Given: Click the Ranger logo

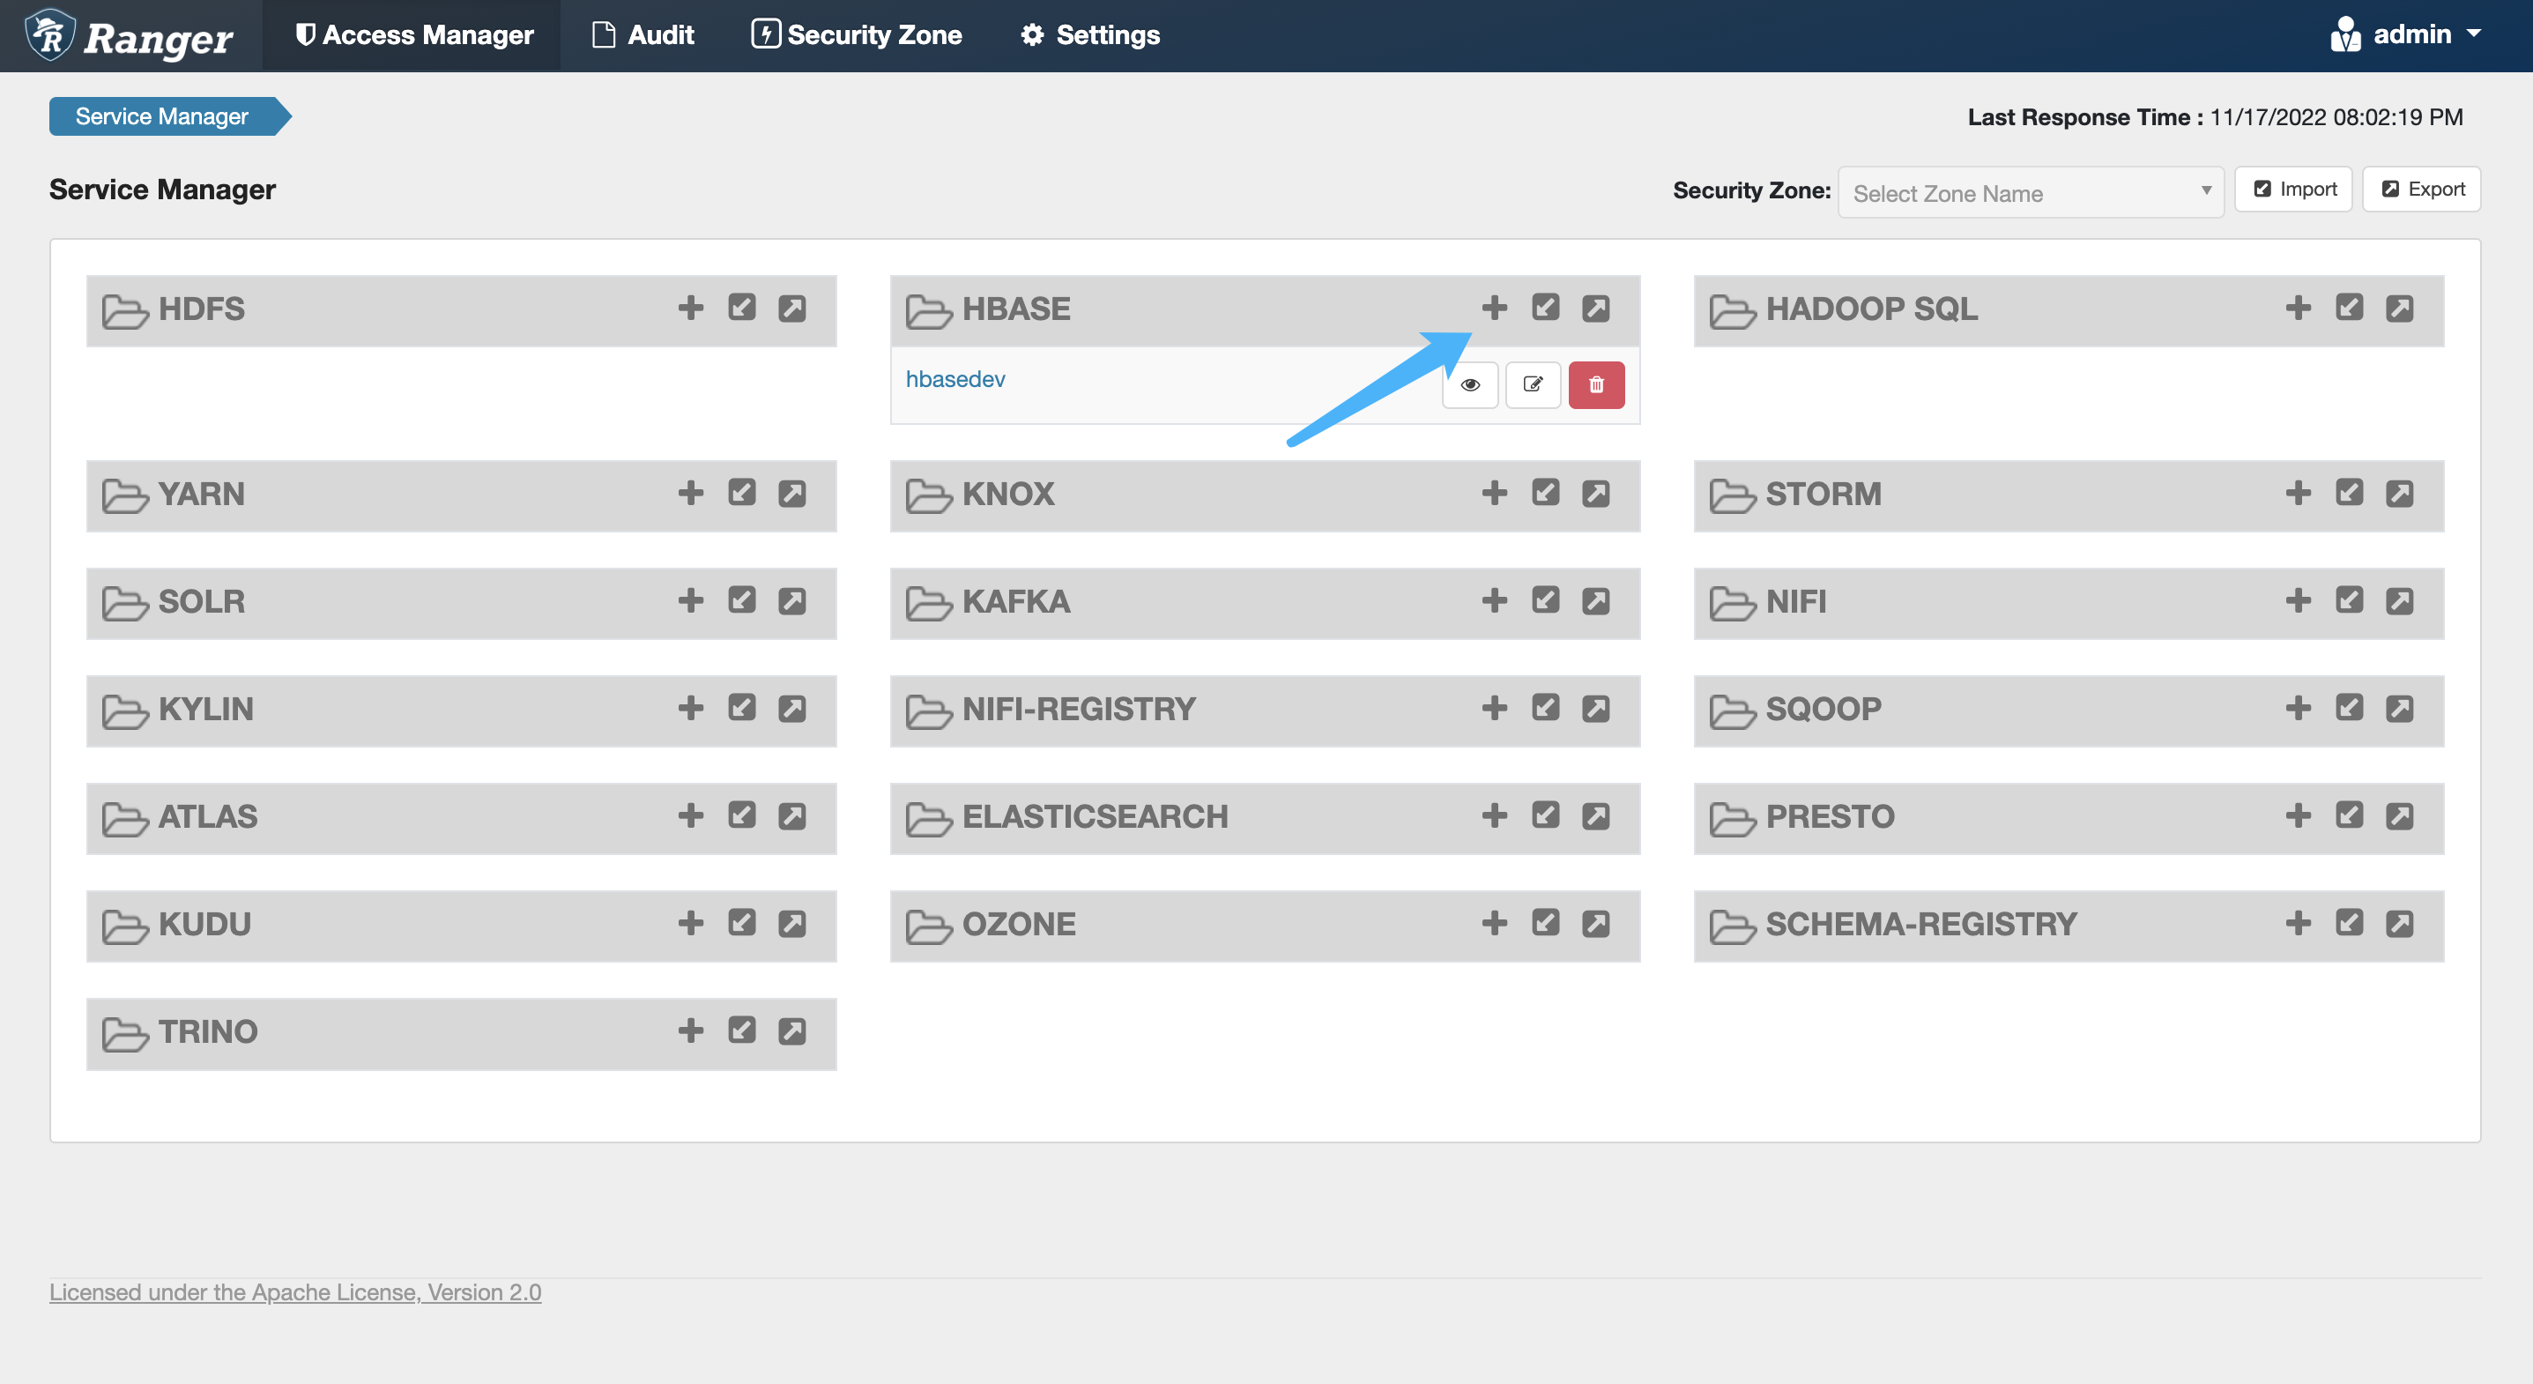Looking at the screenshot, I should coord(130,35).
